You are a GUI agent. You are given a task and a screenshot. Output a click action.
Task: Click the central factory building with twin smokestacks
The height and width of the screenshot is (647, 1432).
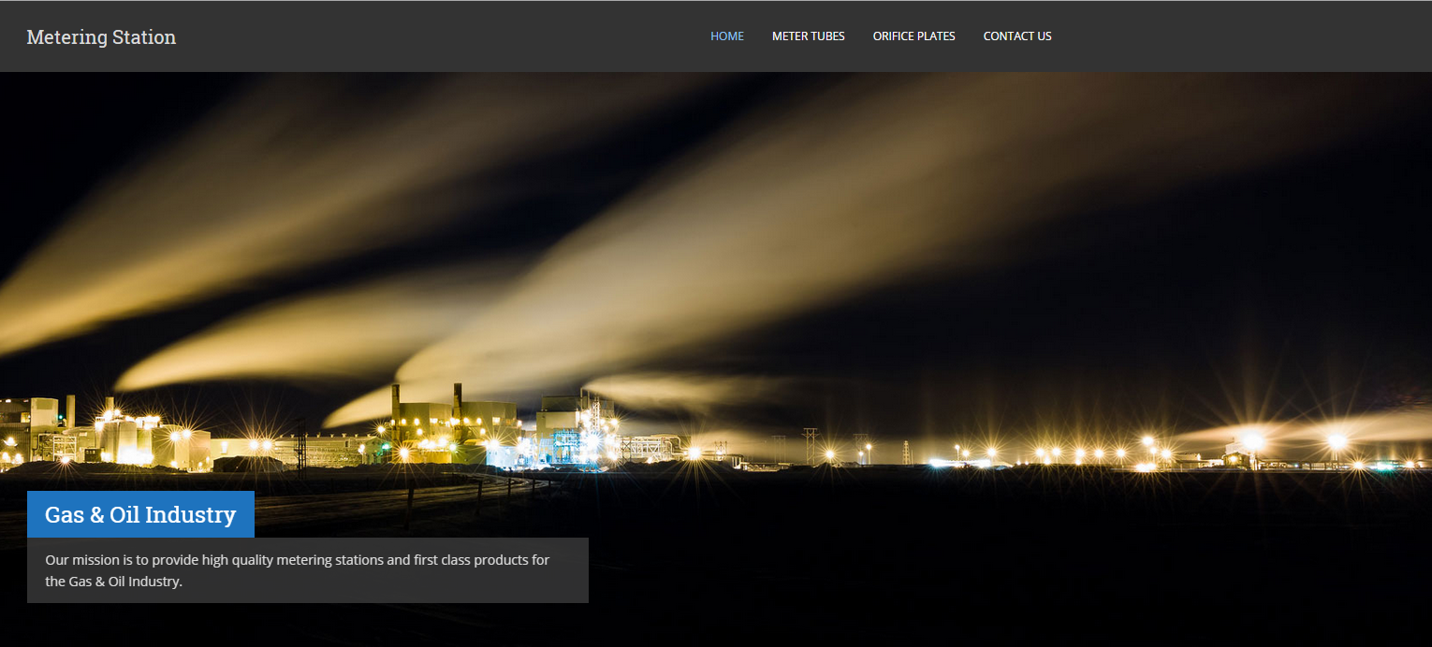click(x=455, y=421)
